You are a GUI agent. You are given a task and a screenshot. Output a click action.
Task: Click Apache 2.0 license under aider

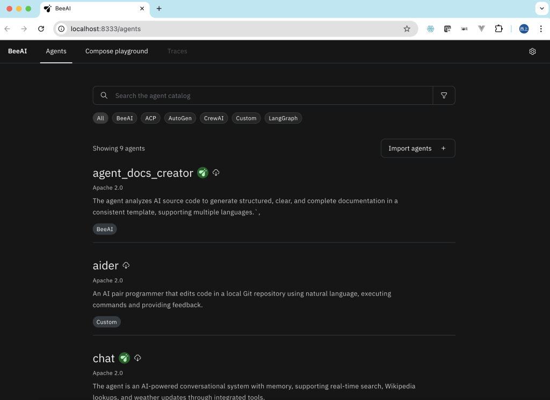(107, 280)
